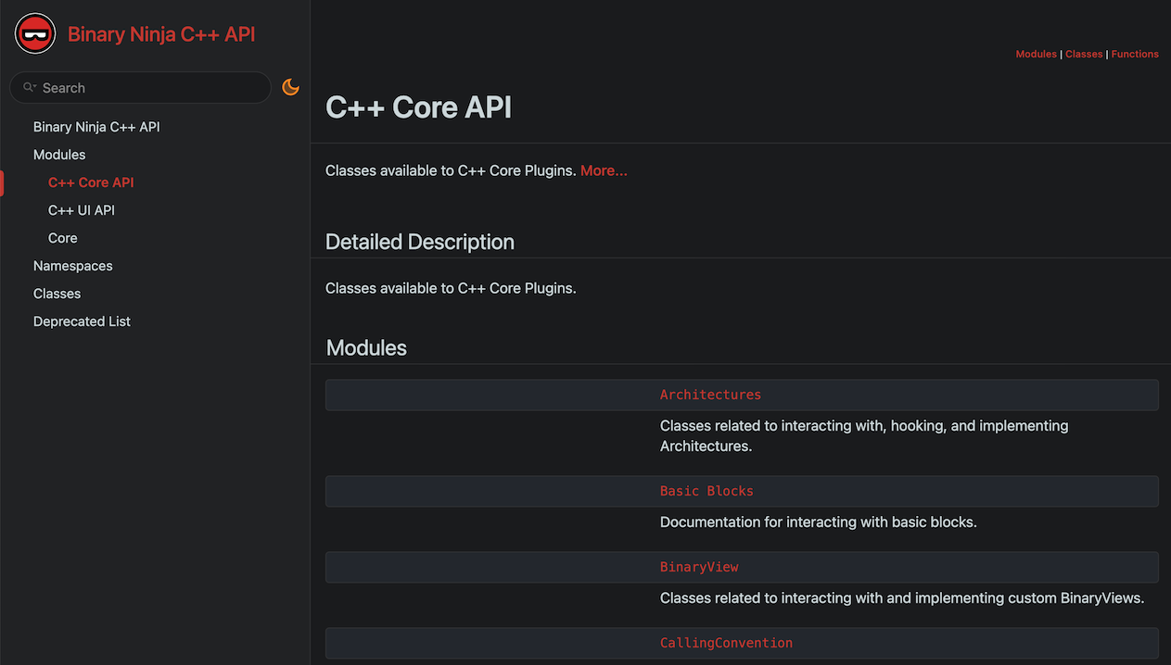Screen dimensions: 1171x665
Task: Open Namespaces in the sidebar
Action: click(73, 266)
